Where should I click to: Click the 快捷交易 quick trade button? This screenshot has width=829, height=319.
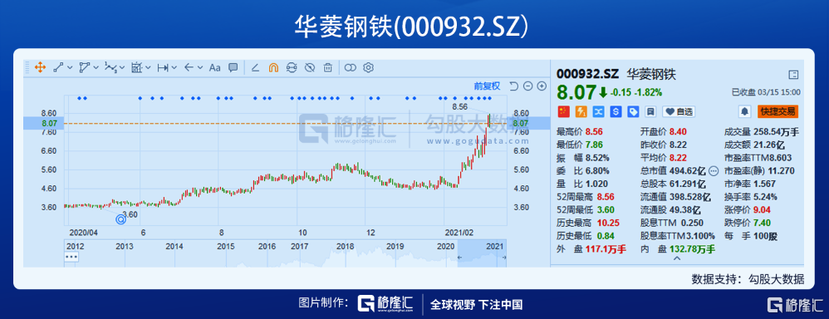click(777, 111)
